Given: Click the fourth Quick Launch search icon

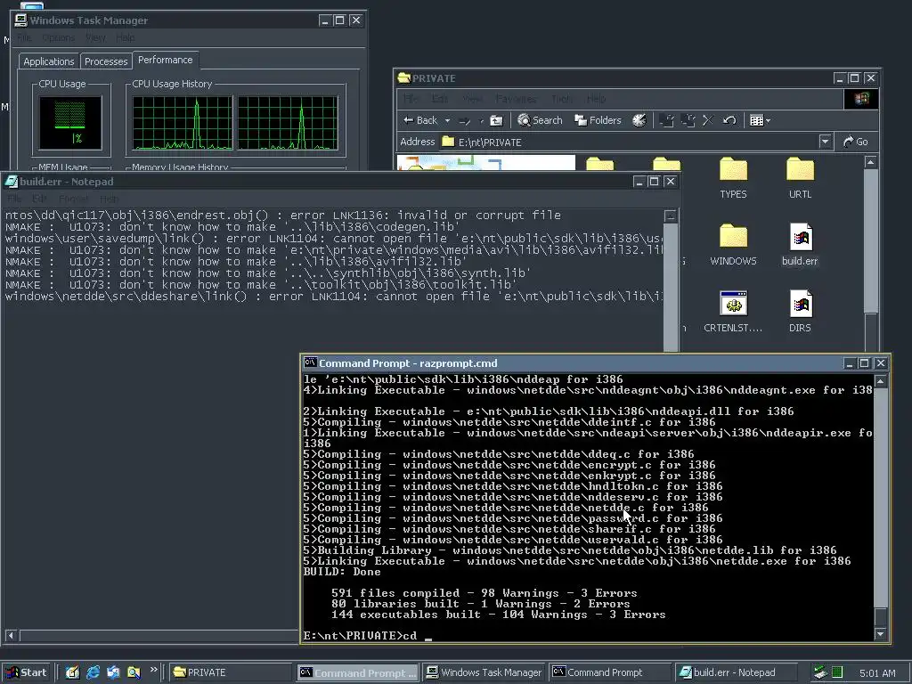Looking at the screenshot, I should pyautogui.click(x=134, y=672).
